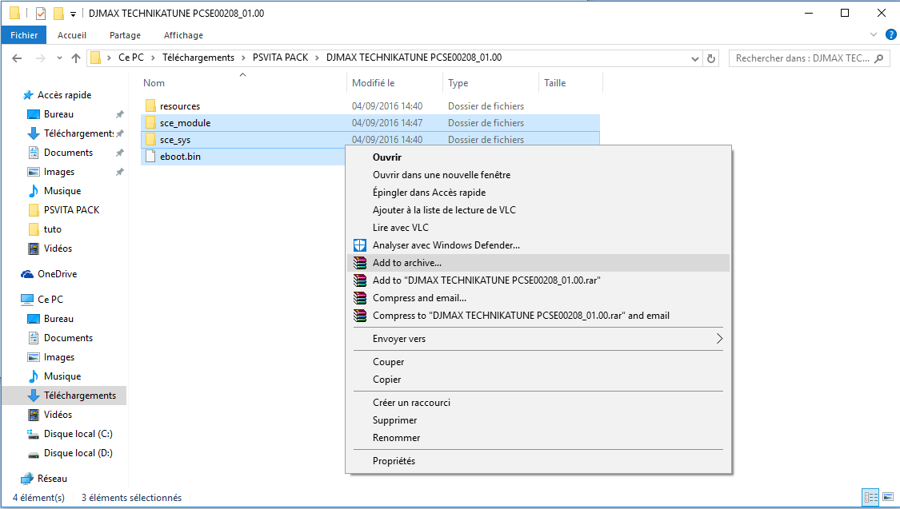Choose Supprimer in context menu
Image resolution: width=900 pixels, height=509 pixels.
(538, 420)
